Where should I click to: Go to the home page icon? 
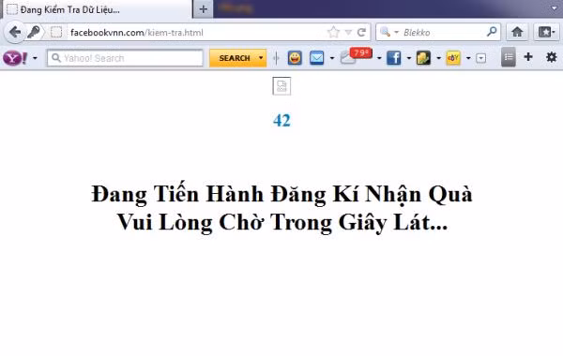517,32
